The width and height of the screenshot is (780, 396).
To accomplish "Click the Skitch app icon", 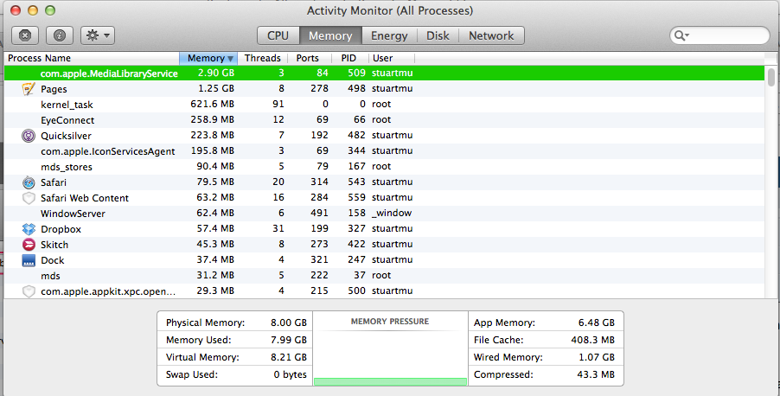I will 29,245.
